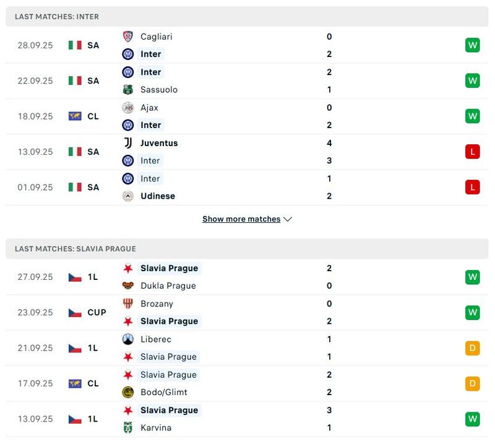Click the Sassuolo team crest icon
Image resolution: width=495 pixels, height=444 pixels.
(x=128, y=89)
